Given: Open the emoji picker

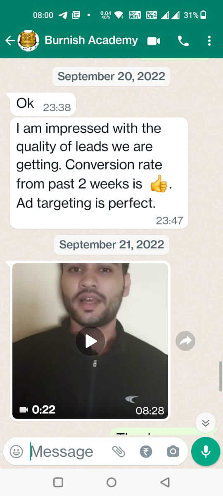Looking at the screenshot, I should pyautogui.click(x=17, y=452).
